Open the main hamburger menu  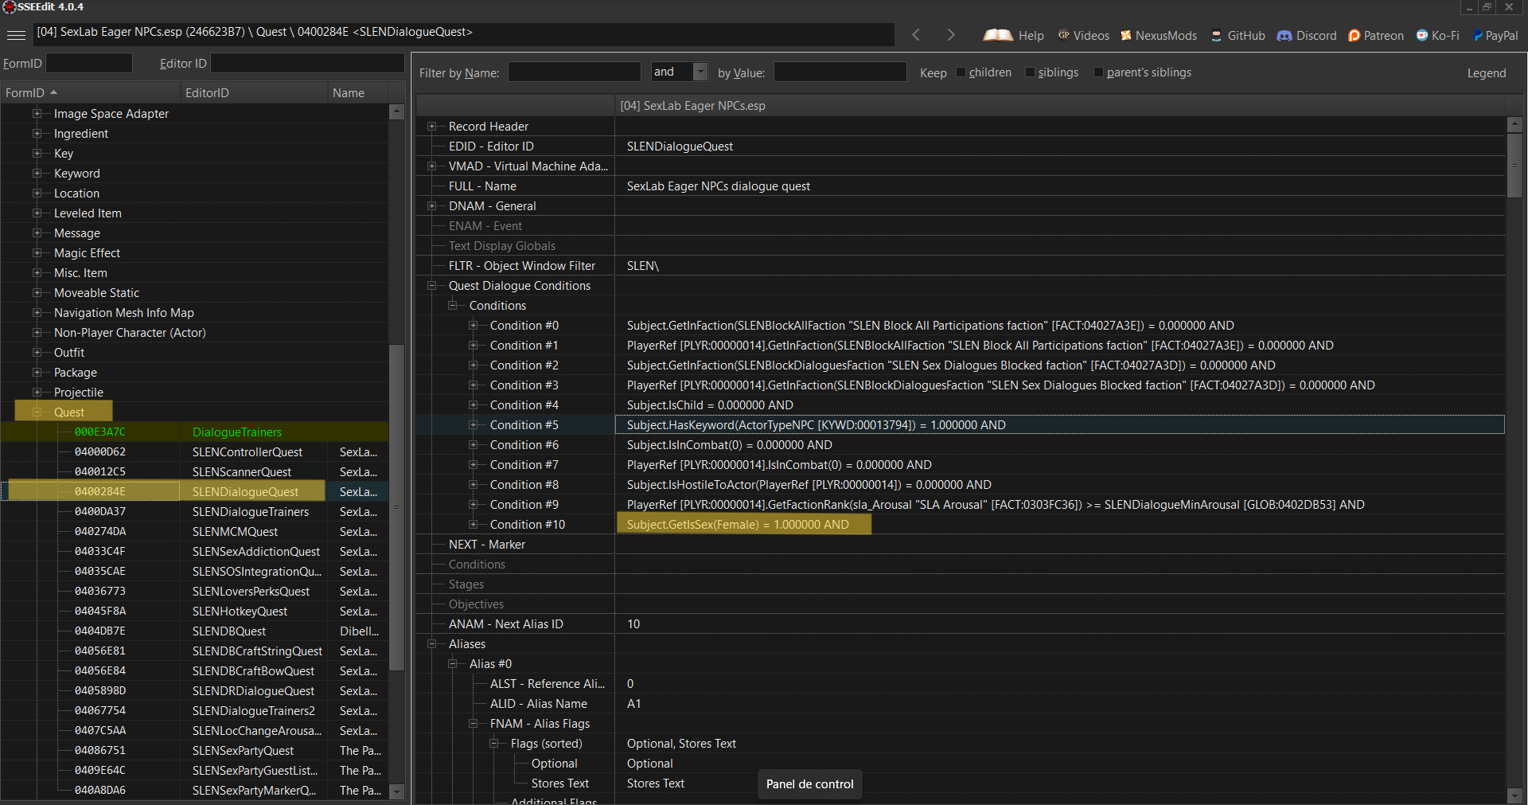[16, 35]
